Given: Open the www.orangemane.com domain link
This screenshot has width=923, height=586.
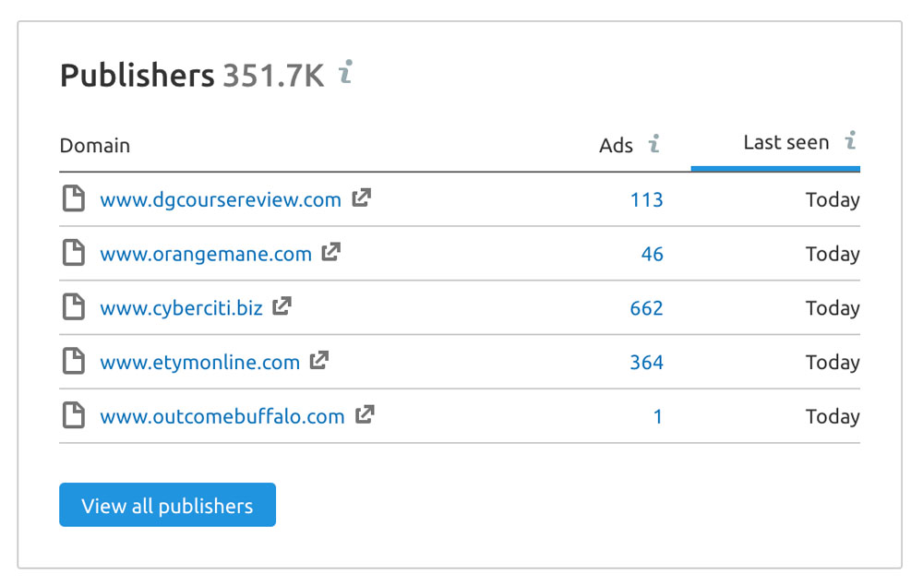Looking at the screenshot, I should (x=206, y=254).
